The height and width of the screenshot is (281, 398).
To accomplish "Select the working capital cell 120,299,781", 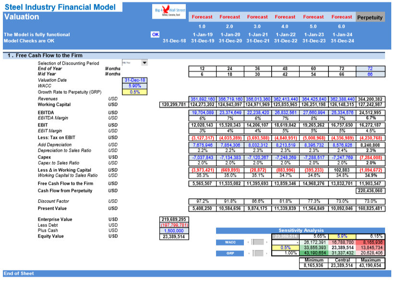I will pyautogui.click(x=174, y=104).
